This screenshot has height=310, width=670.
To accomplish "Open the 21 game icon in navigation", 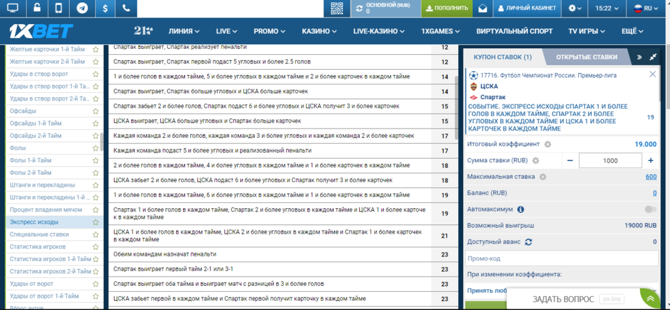I will (x=143, y=31).
